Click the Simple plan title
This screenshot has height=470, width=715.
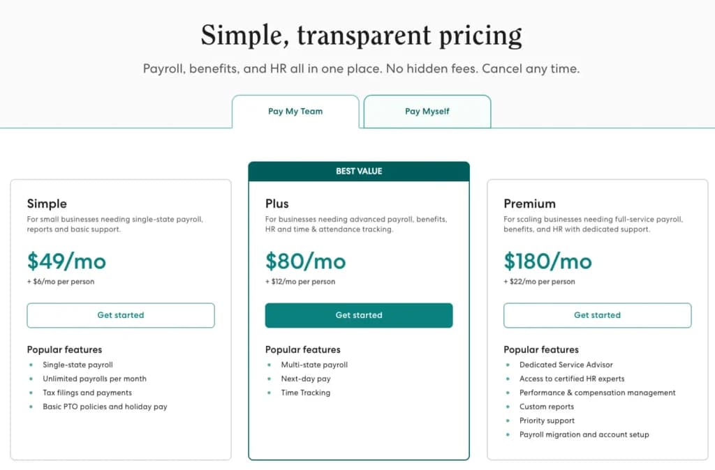pyautogui.click(x=47, y=204)
